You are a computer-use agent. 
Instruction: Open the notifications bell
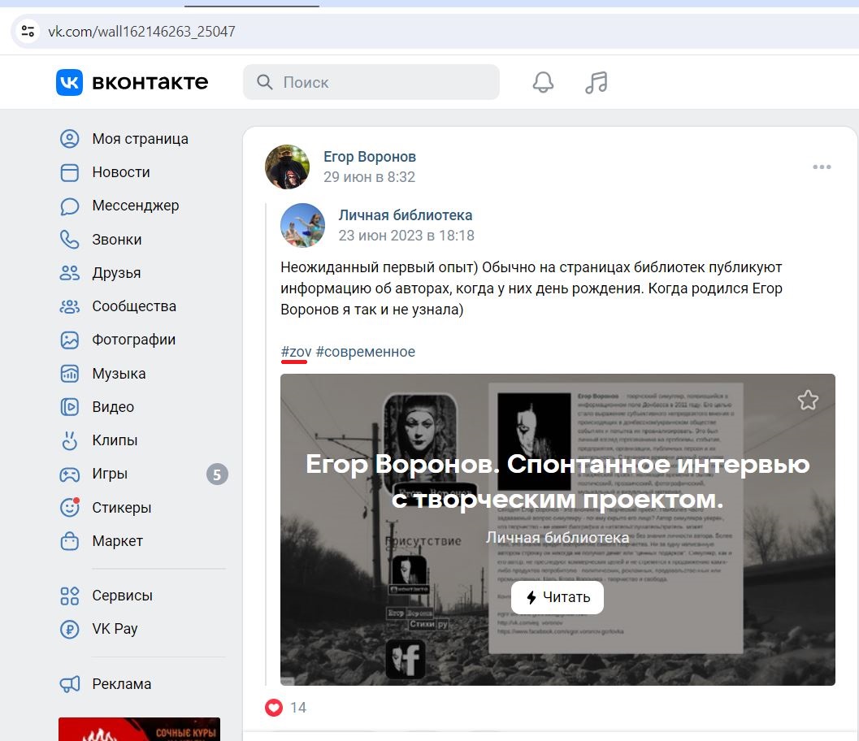coord(543,82)
